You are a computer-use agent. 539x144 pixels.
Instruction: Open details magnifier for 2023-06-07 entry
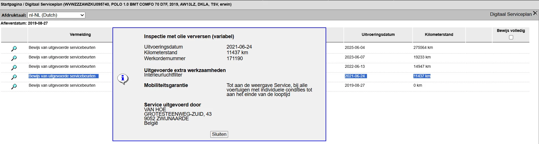point(14,58)
